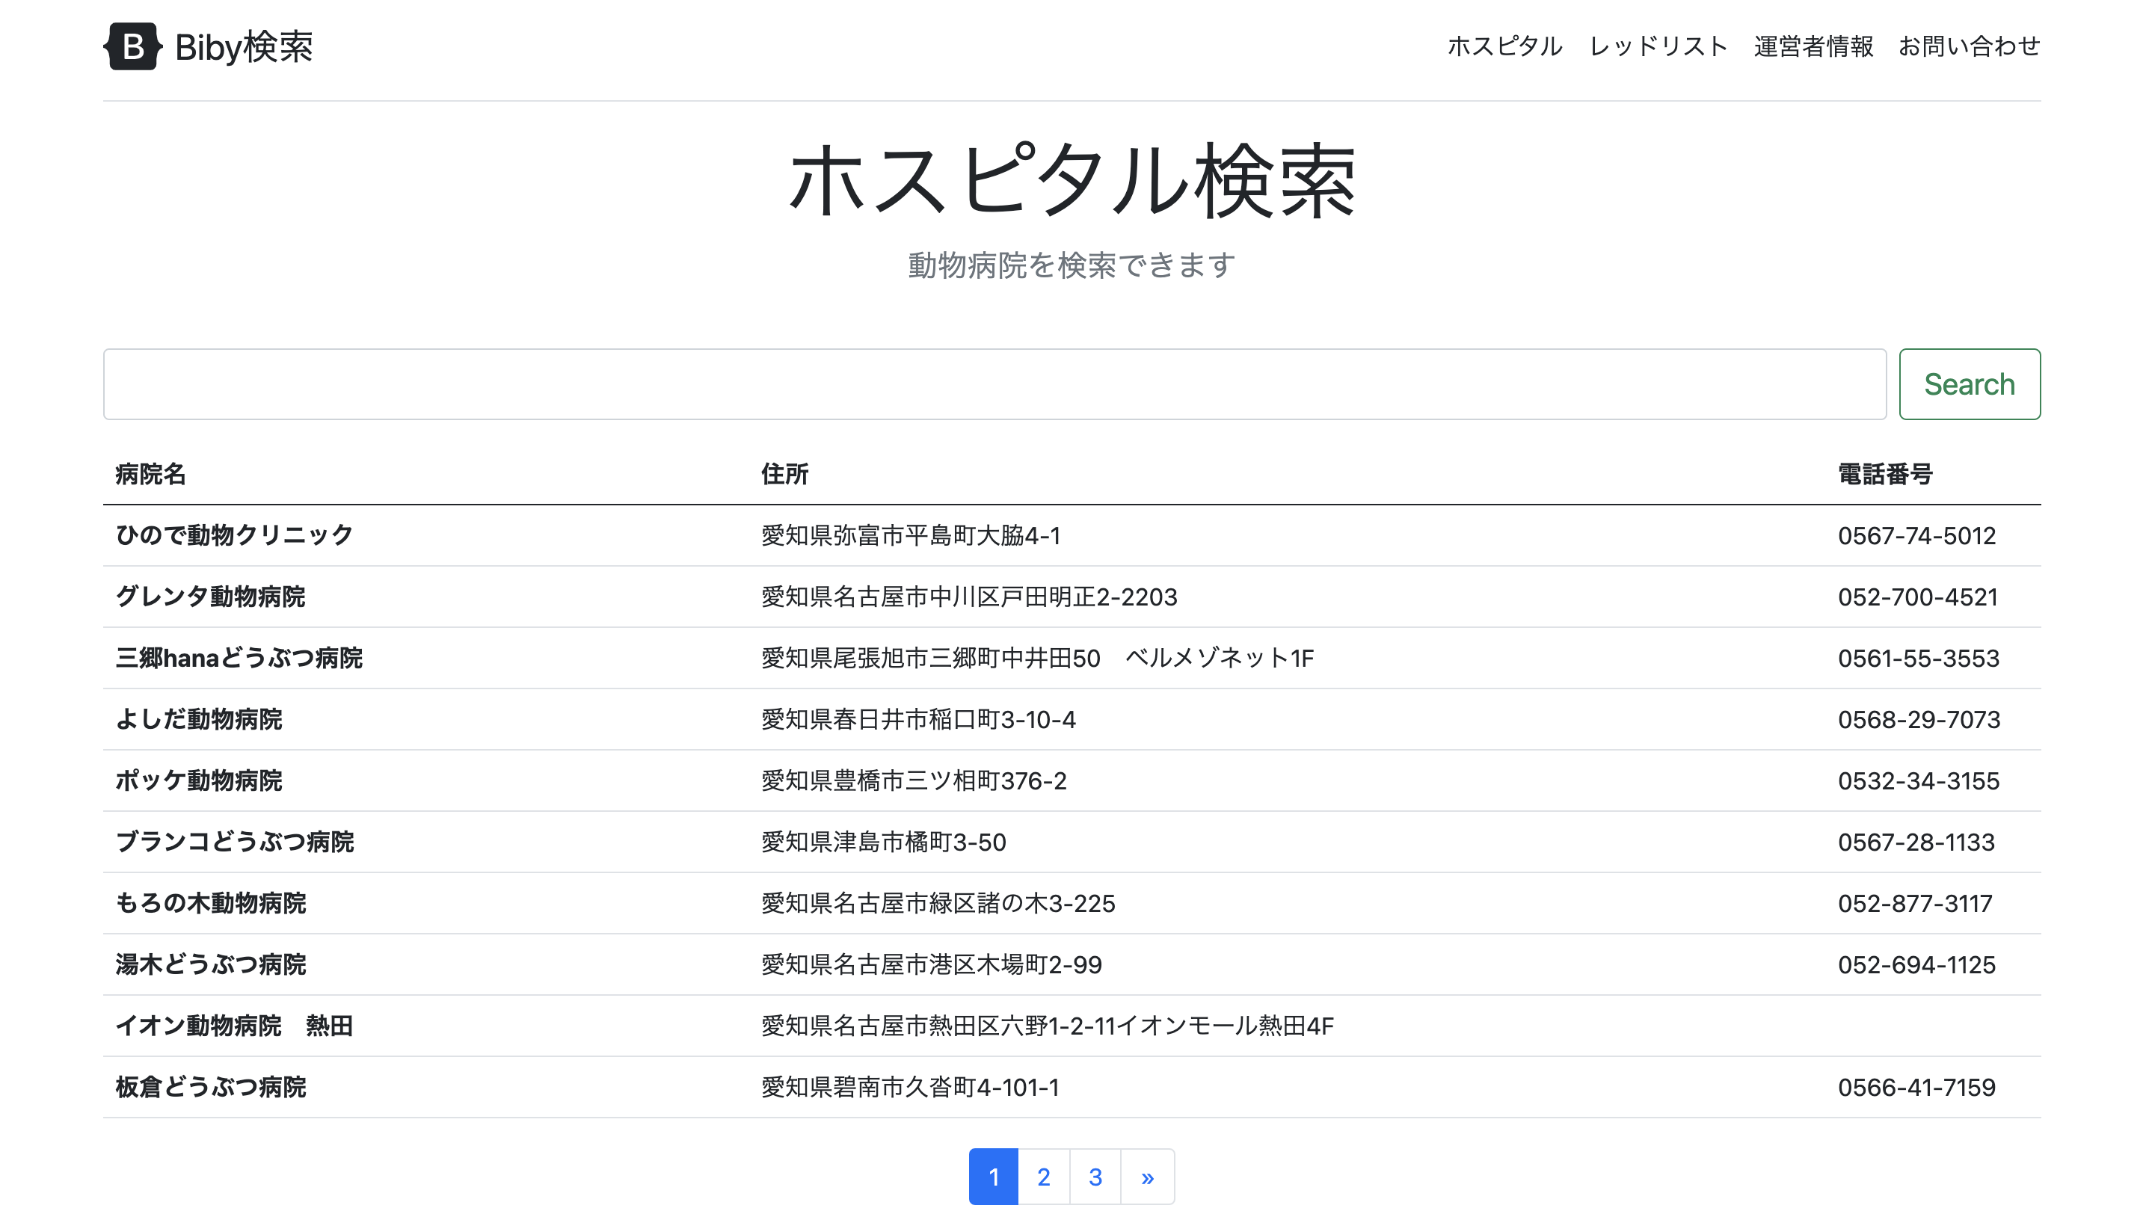Open the ホスピタル menu item
Screen dimensions: 2149x1220
(x=1504, y=46)
